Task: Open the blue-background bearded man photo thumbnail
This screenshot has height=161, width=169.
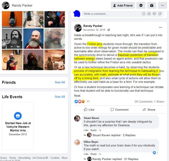Action: point(33,39)
